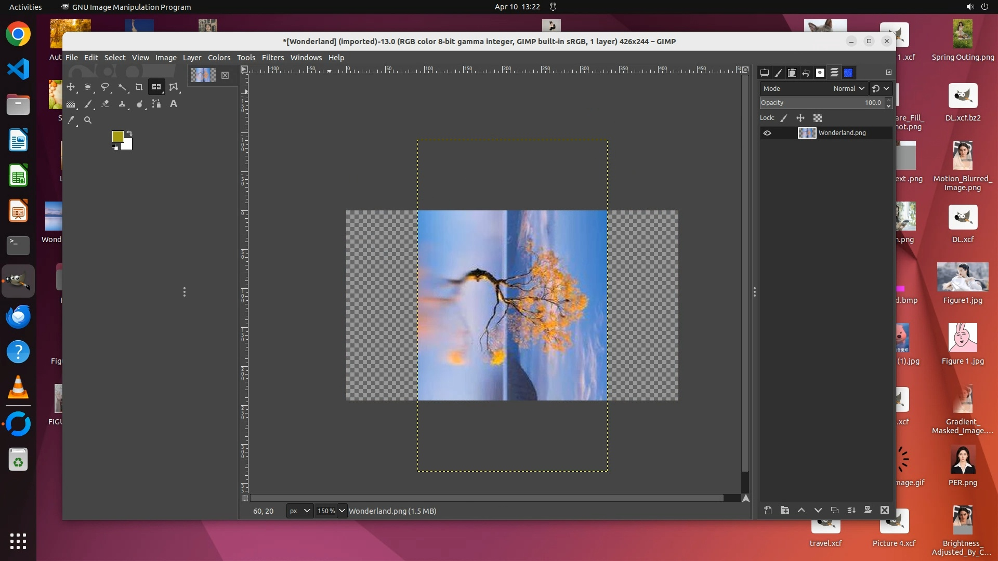The image size is (998, 561).
Task: Select the Clone stamp tool
Action: click(122, 104)
